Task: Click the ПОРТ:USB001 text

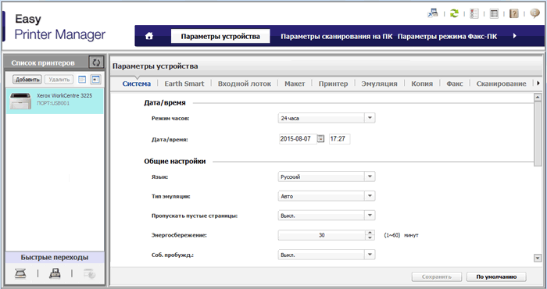Action: [53, 103]
